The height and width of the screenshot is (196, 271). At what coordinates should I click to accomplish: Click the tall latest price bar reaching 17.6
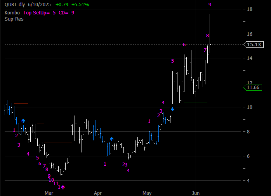coord(210,33)
